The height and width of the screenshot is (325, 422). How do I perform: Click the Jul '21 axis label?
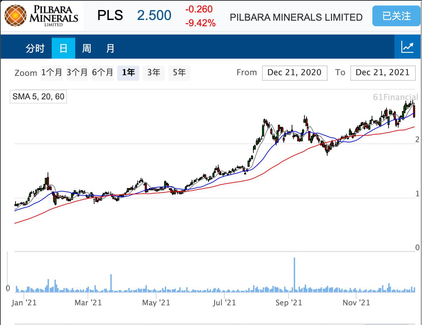[x=224, y=303]
